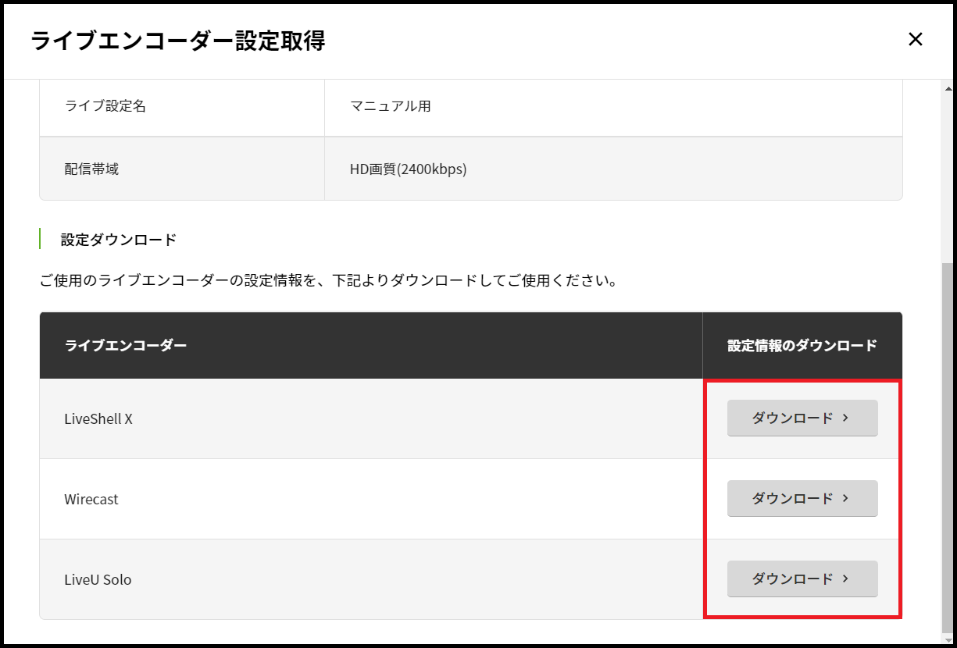Click the 設定ダウンロード section heading

click(x=119, y=240)
